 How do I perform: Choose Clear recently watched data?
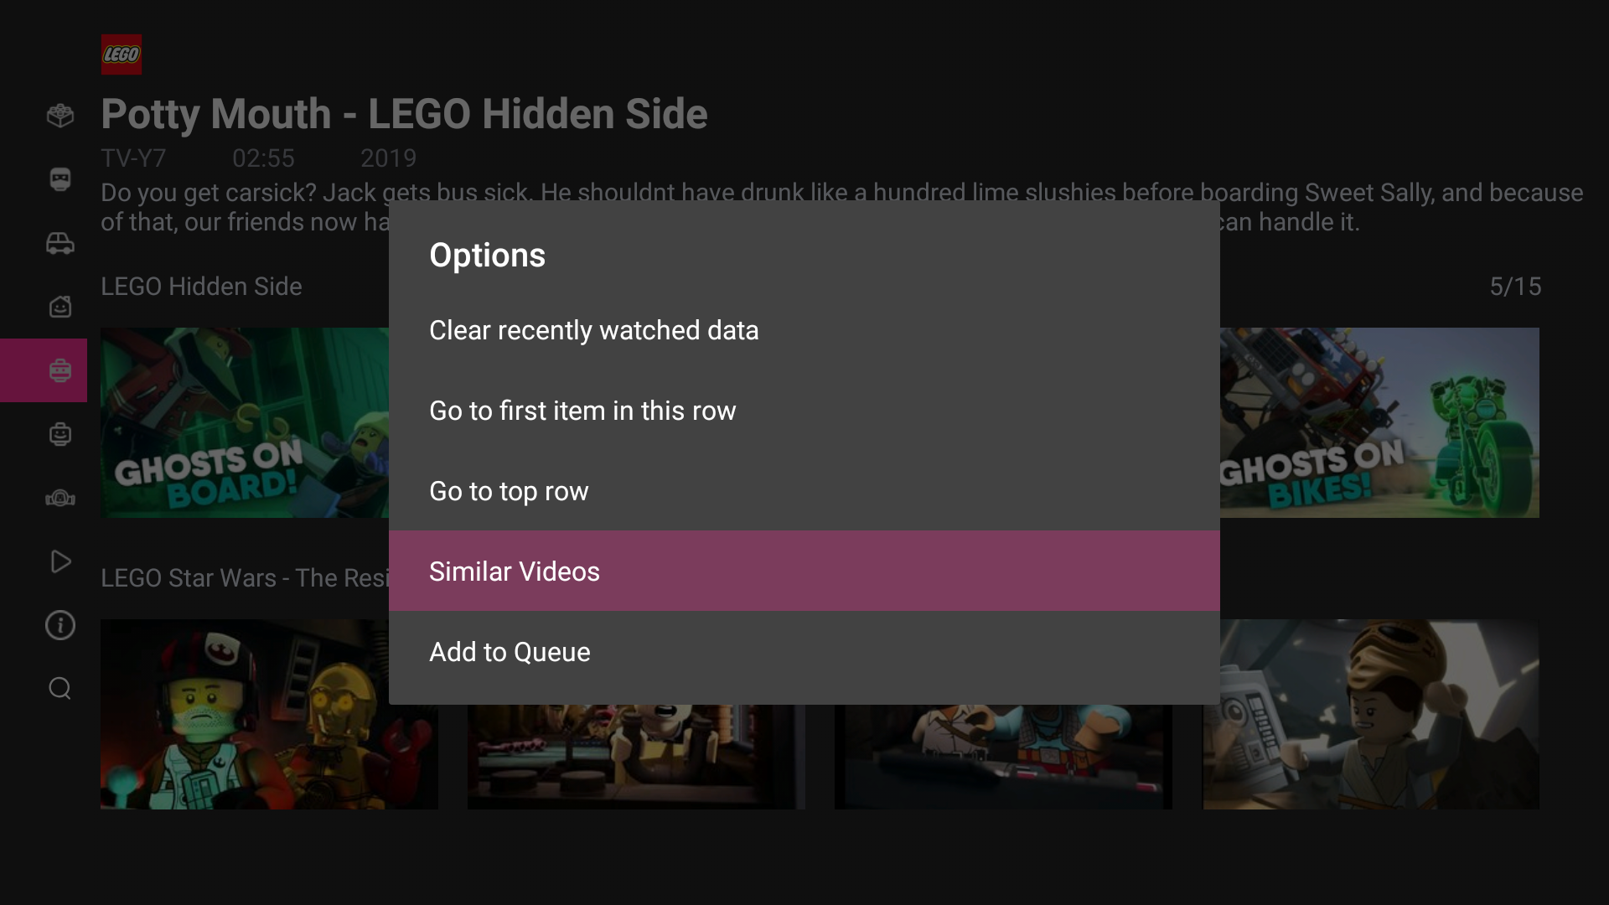coord(593,330)
